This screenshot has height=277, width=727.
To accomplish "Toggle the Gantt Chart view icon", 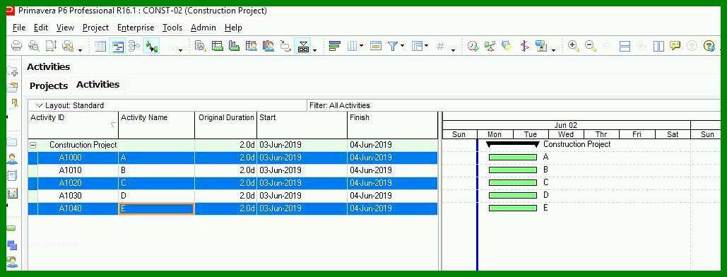I will click(x=118, y=46).
